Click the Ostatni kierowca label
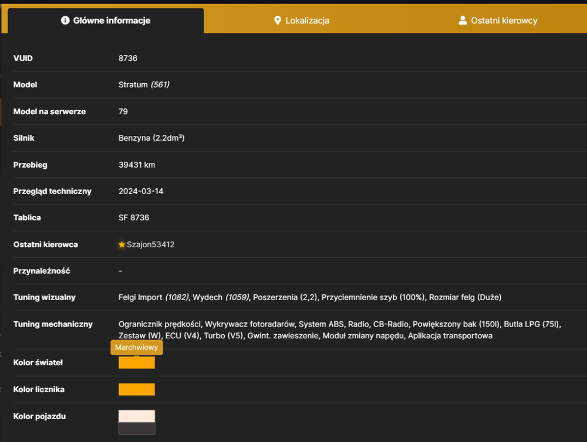The image size is (587, 442). click(46, 244)
